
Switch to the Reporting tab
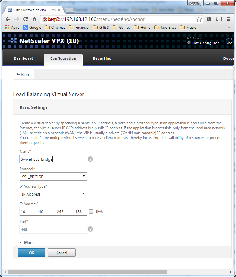tap(102, 58)
